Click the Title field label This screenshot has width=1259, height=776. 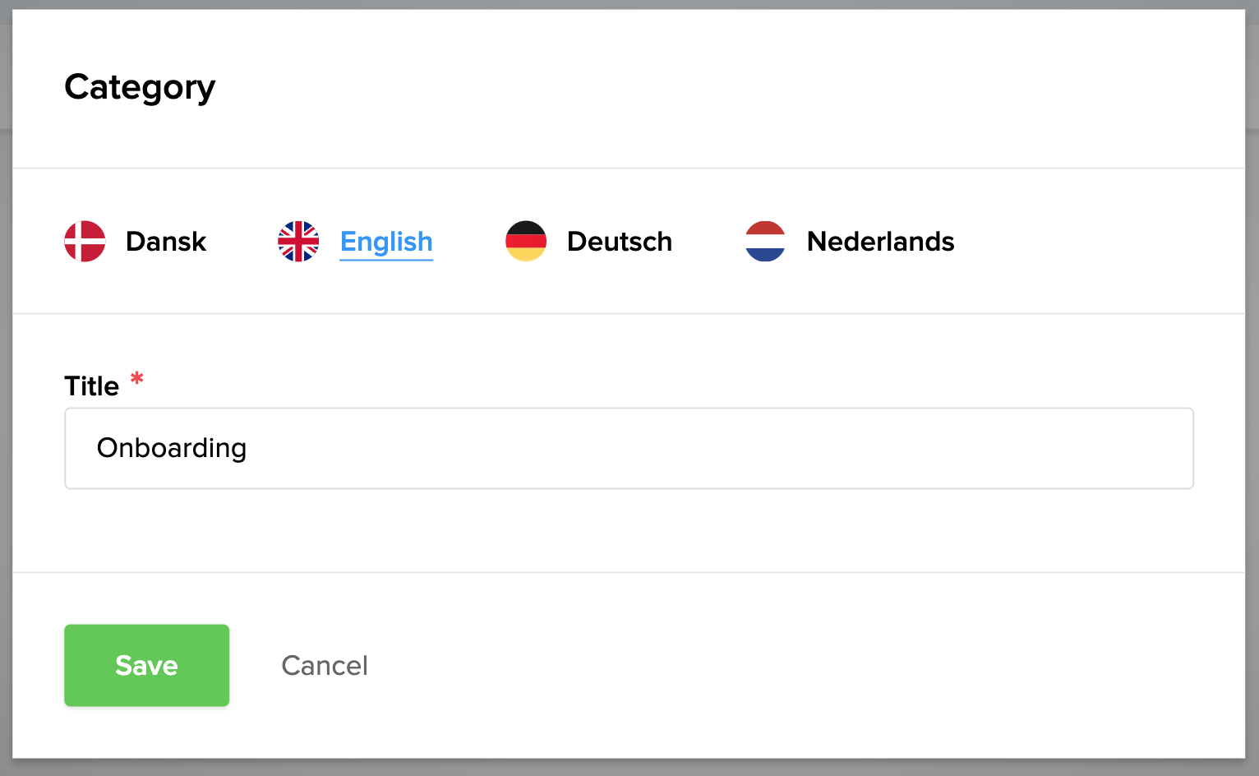91,385
